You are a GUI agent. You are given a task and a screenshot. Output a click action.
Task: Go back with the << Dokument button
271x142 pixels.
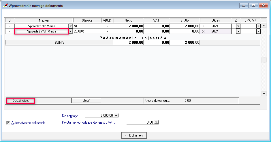tap(134, 135)
